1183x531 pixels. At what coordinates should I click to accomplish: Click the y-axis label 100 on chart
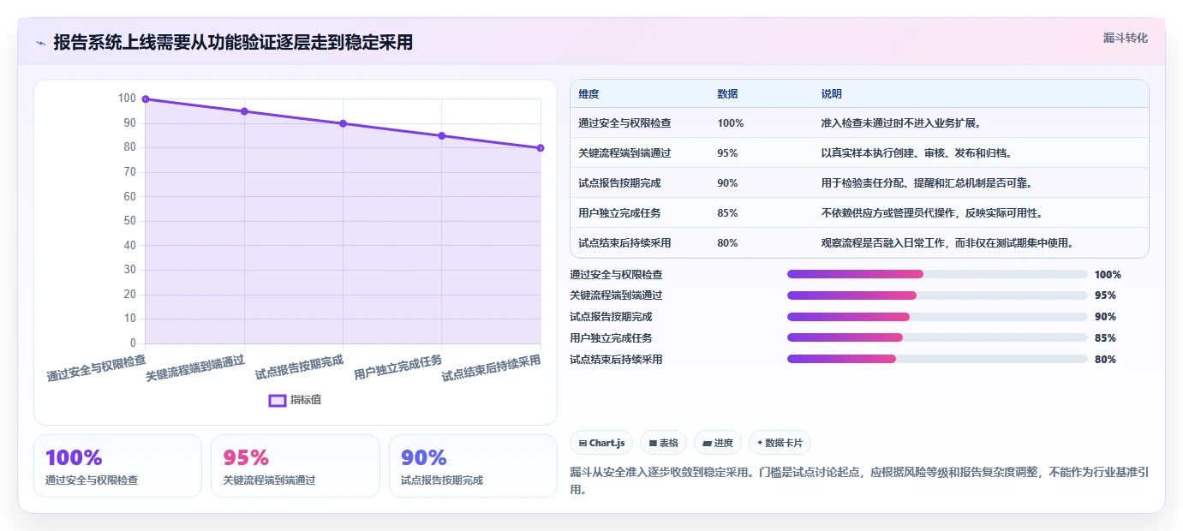click(x=127, y=98)
